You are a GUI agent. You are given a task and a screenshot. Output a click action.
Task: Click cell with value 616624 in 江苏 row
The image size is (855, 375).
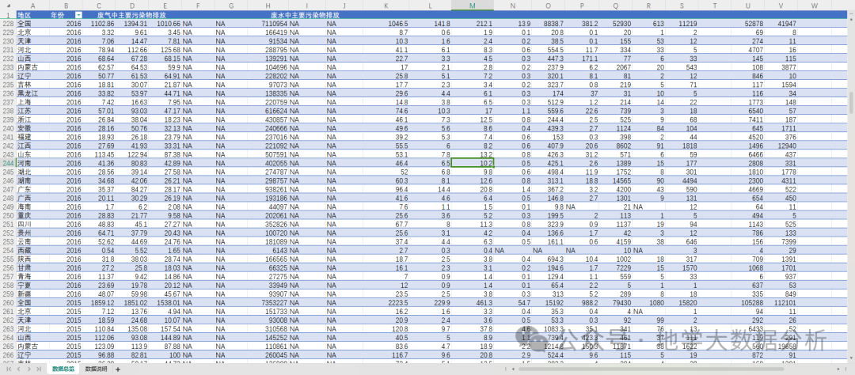click(268, 110)
